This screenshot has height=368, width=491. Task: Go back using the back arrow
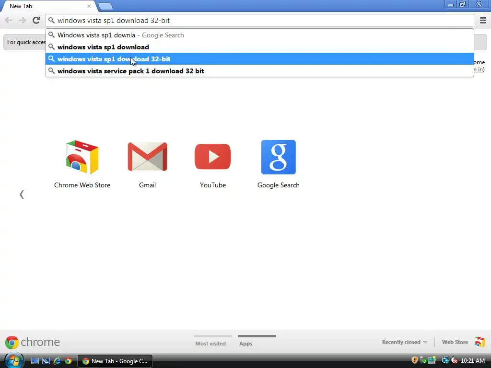[9, 20]
